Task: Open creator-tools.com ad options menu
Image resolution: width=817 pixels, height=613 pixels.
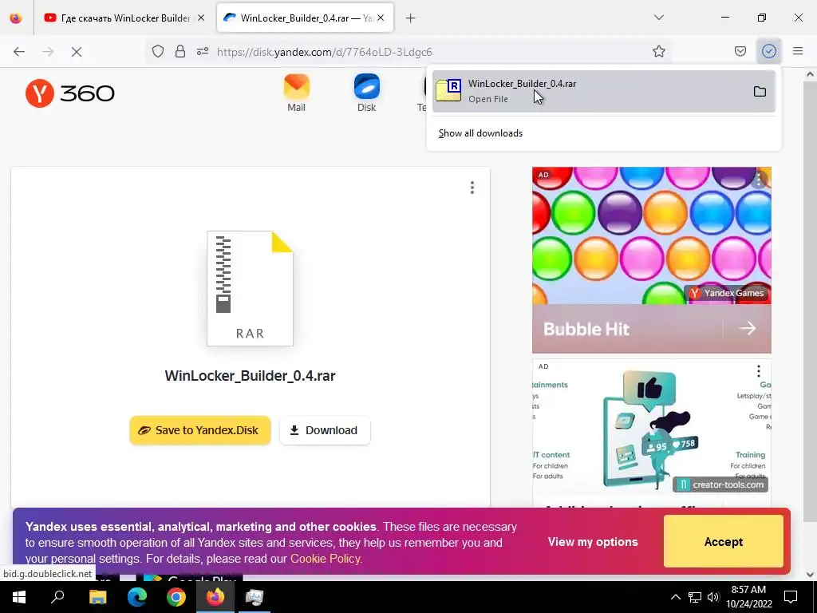Action: tap(759, 370)
